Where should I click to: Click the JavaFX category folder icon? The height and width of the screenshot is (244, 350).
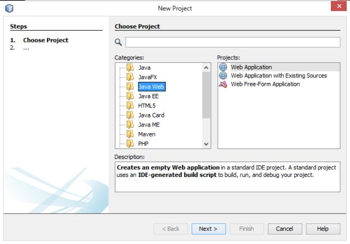pos(130,77)
